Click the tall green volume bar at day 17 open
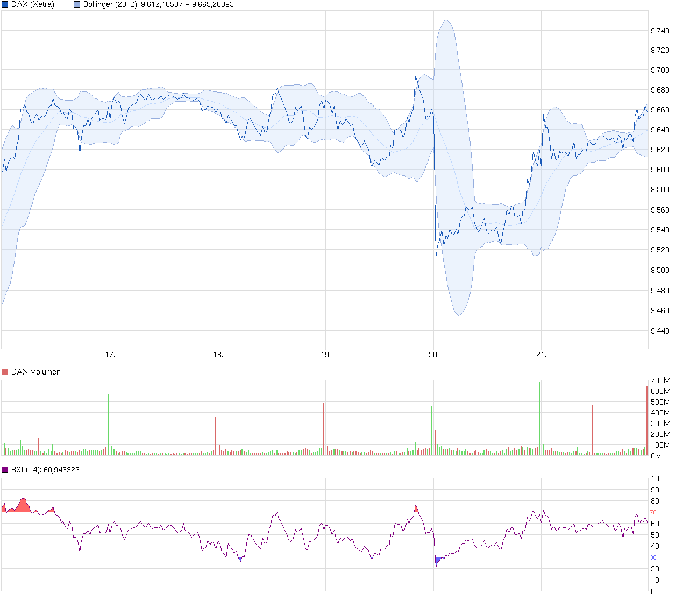 pyautogui.click(x=108, y=425)
